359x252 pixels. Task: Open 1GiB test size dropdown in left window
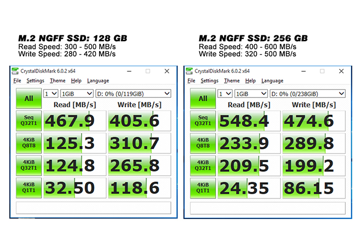coord(77,94)
